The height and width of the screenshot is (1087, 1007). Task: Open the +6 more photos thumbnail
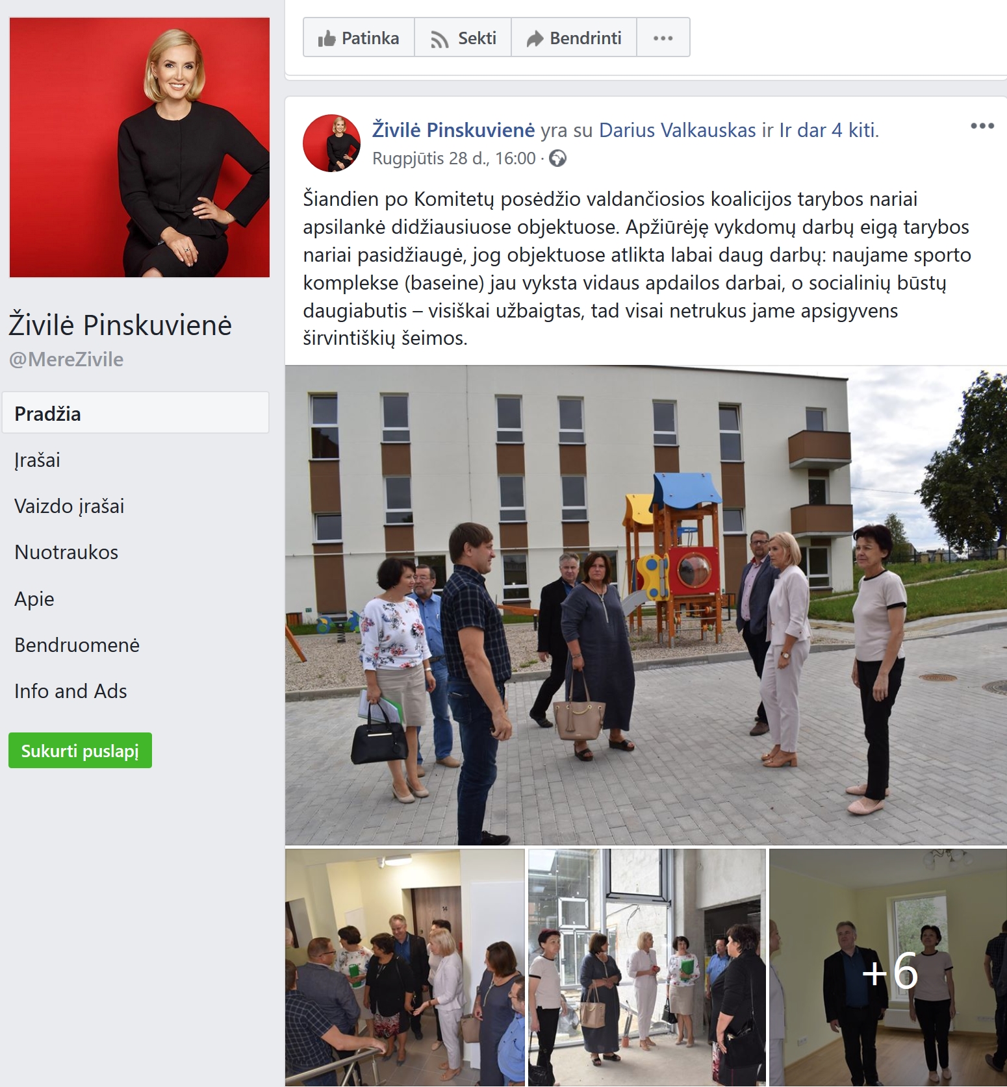[x=888, y=968]
